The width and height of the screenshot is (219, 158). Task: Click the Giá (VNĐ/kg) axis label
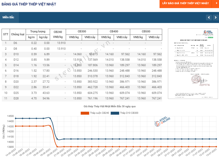pos(4,132)
